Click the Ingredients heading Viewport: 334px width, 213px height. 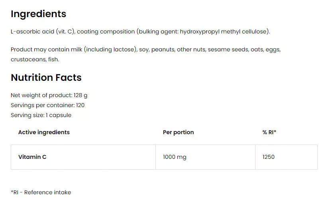(38, 14)
